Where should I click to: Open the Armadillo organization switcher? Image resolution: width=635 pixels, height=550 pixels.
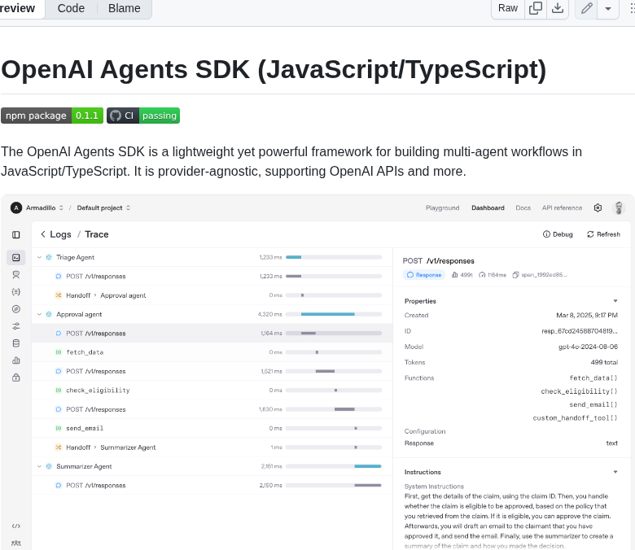point(45,208)
